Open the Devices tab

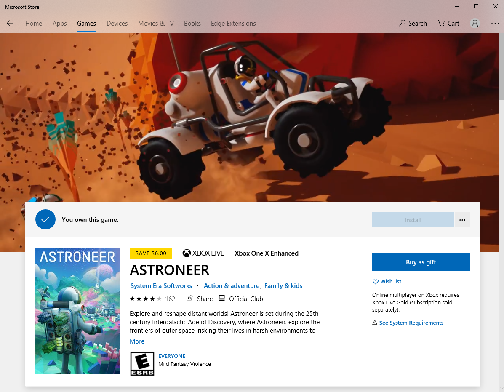point(117,24)
